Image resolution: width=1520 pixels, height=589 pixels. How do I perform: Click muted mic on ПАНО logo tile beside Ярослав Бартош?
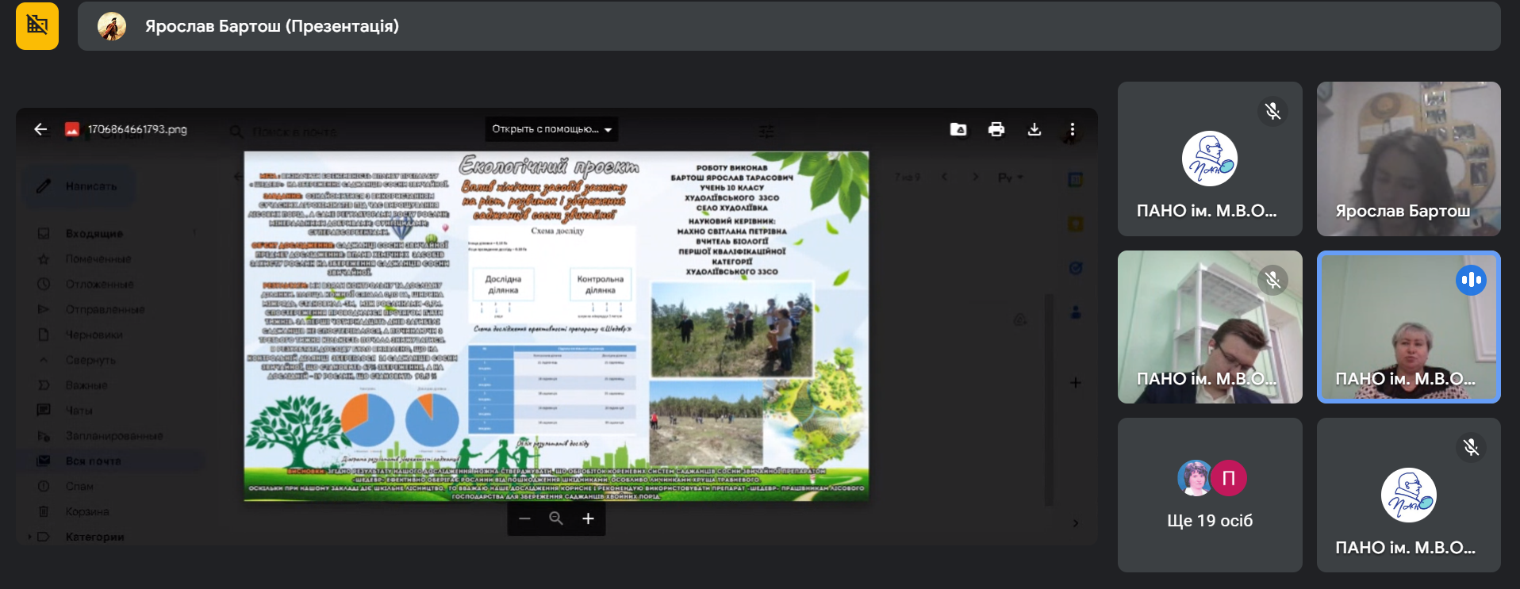[x=1272, y=111]
